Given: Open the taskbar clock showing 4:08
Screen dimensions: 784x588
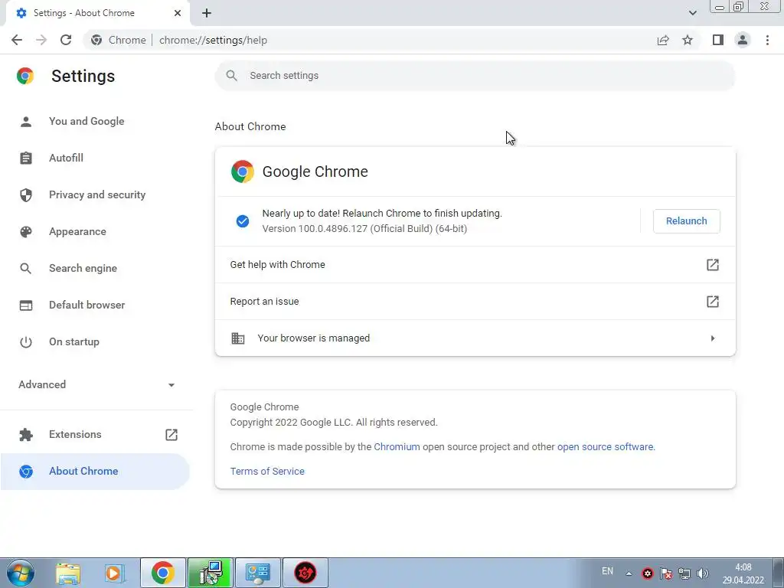Looking at the screenshot, I should 743,573.
